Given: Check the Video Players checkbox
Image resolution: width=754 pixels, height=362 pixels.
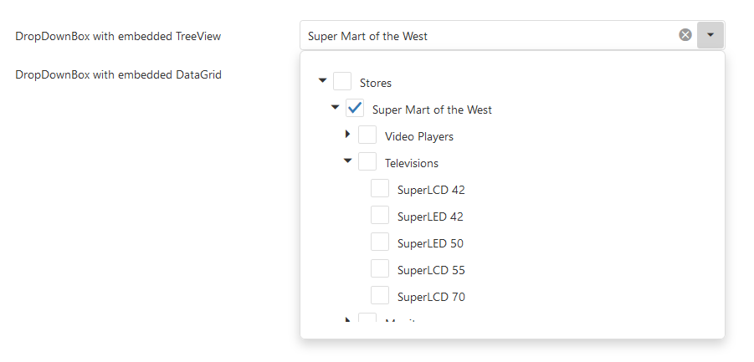Looking at the screenshot, I should coord(367,135).
